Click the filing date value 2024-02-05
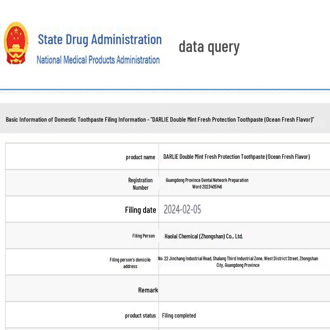 pos(182,210)
